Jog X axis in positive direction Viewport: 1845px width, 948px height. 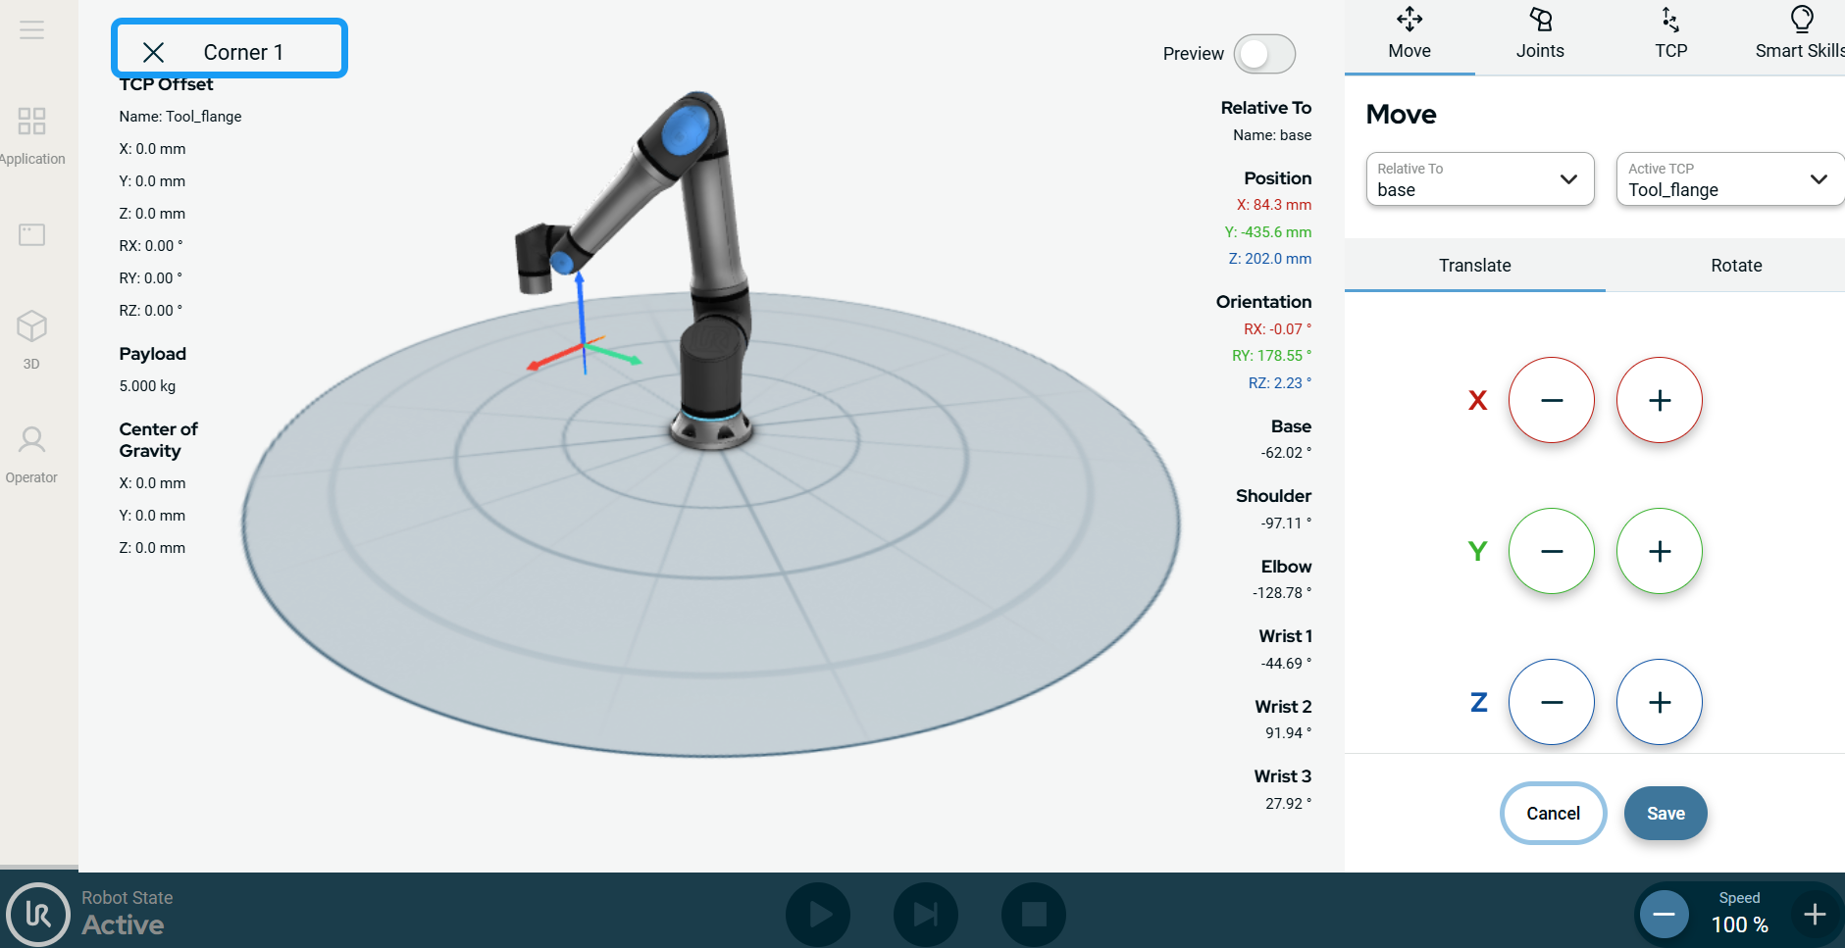pos(1659,400)
